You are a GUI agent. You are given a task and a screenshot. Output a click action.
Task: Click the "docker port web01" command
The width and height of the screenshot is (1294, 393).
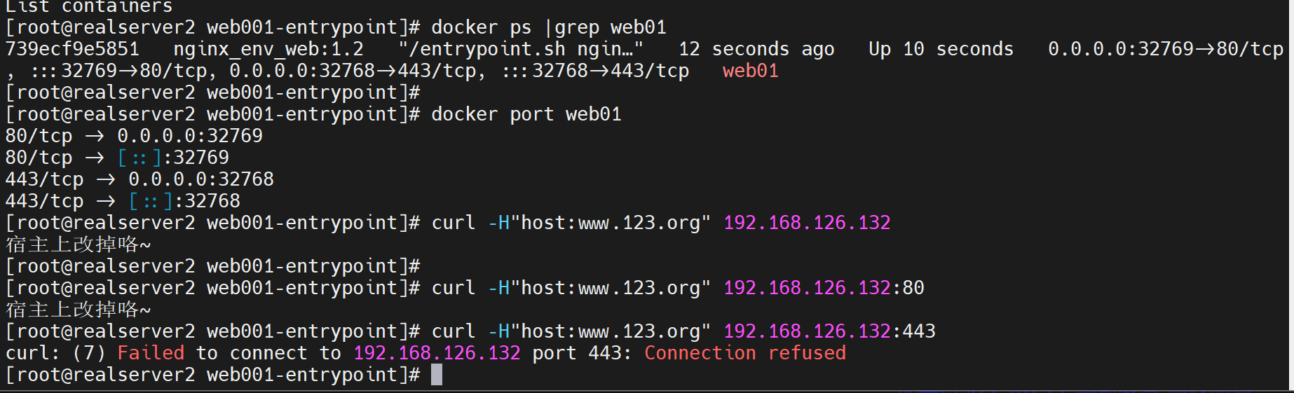pos(526,114)
